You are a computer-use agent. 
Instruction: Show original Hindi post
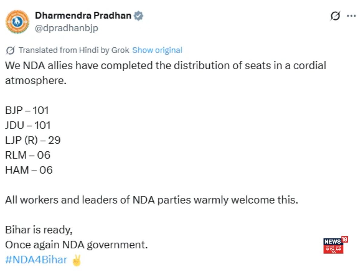tap(157, 50)
